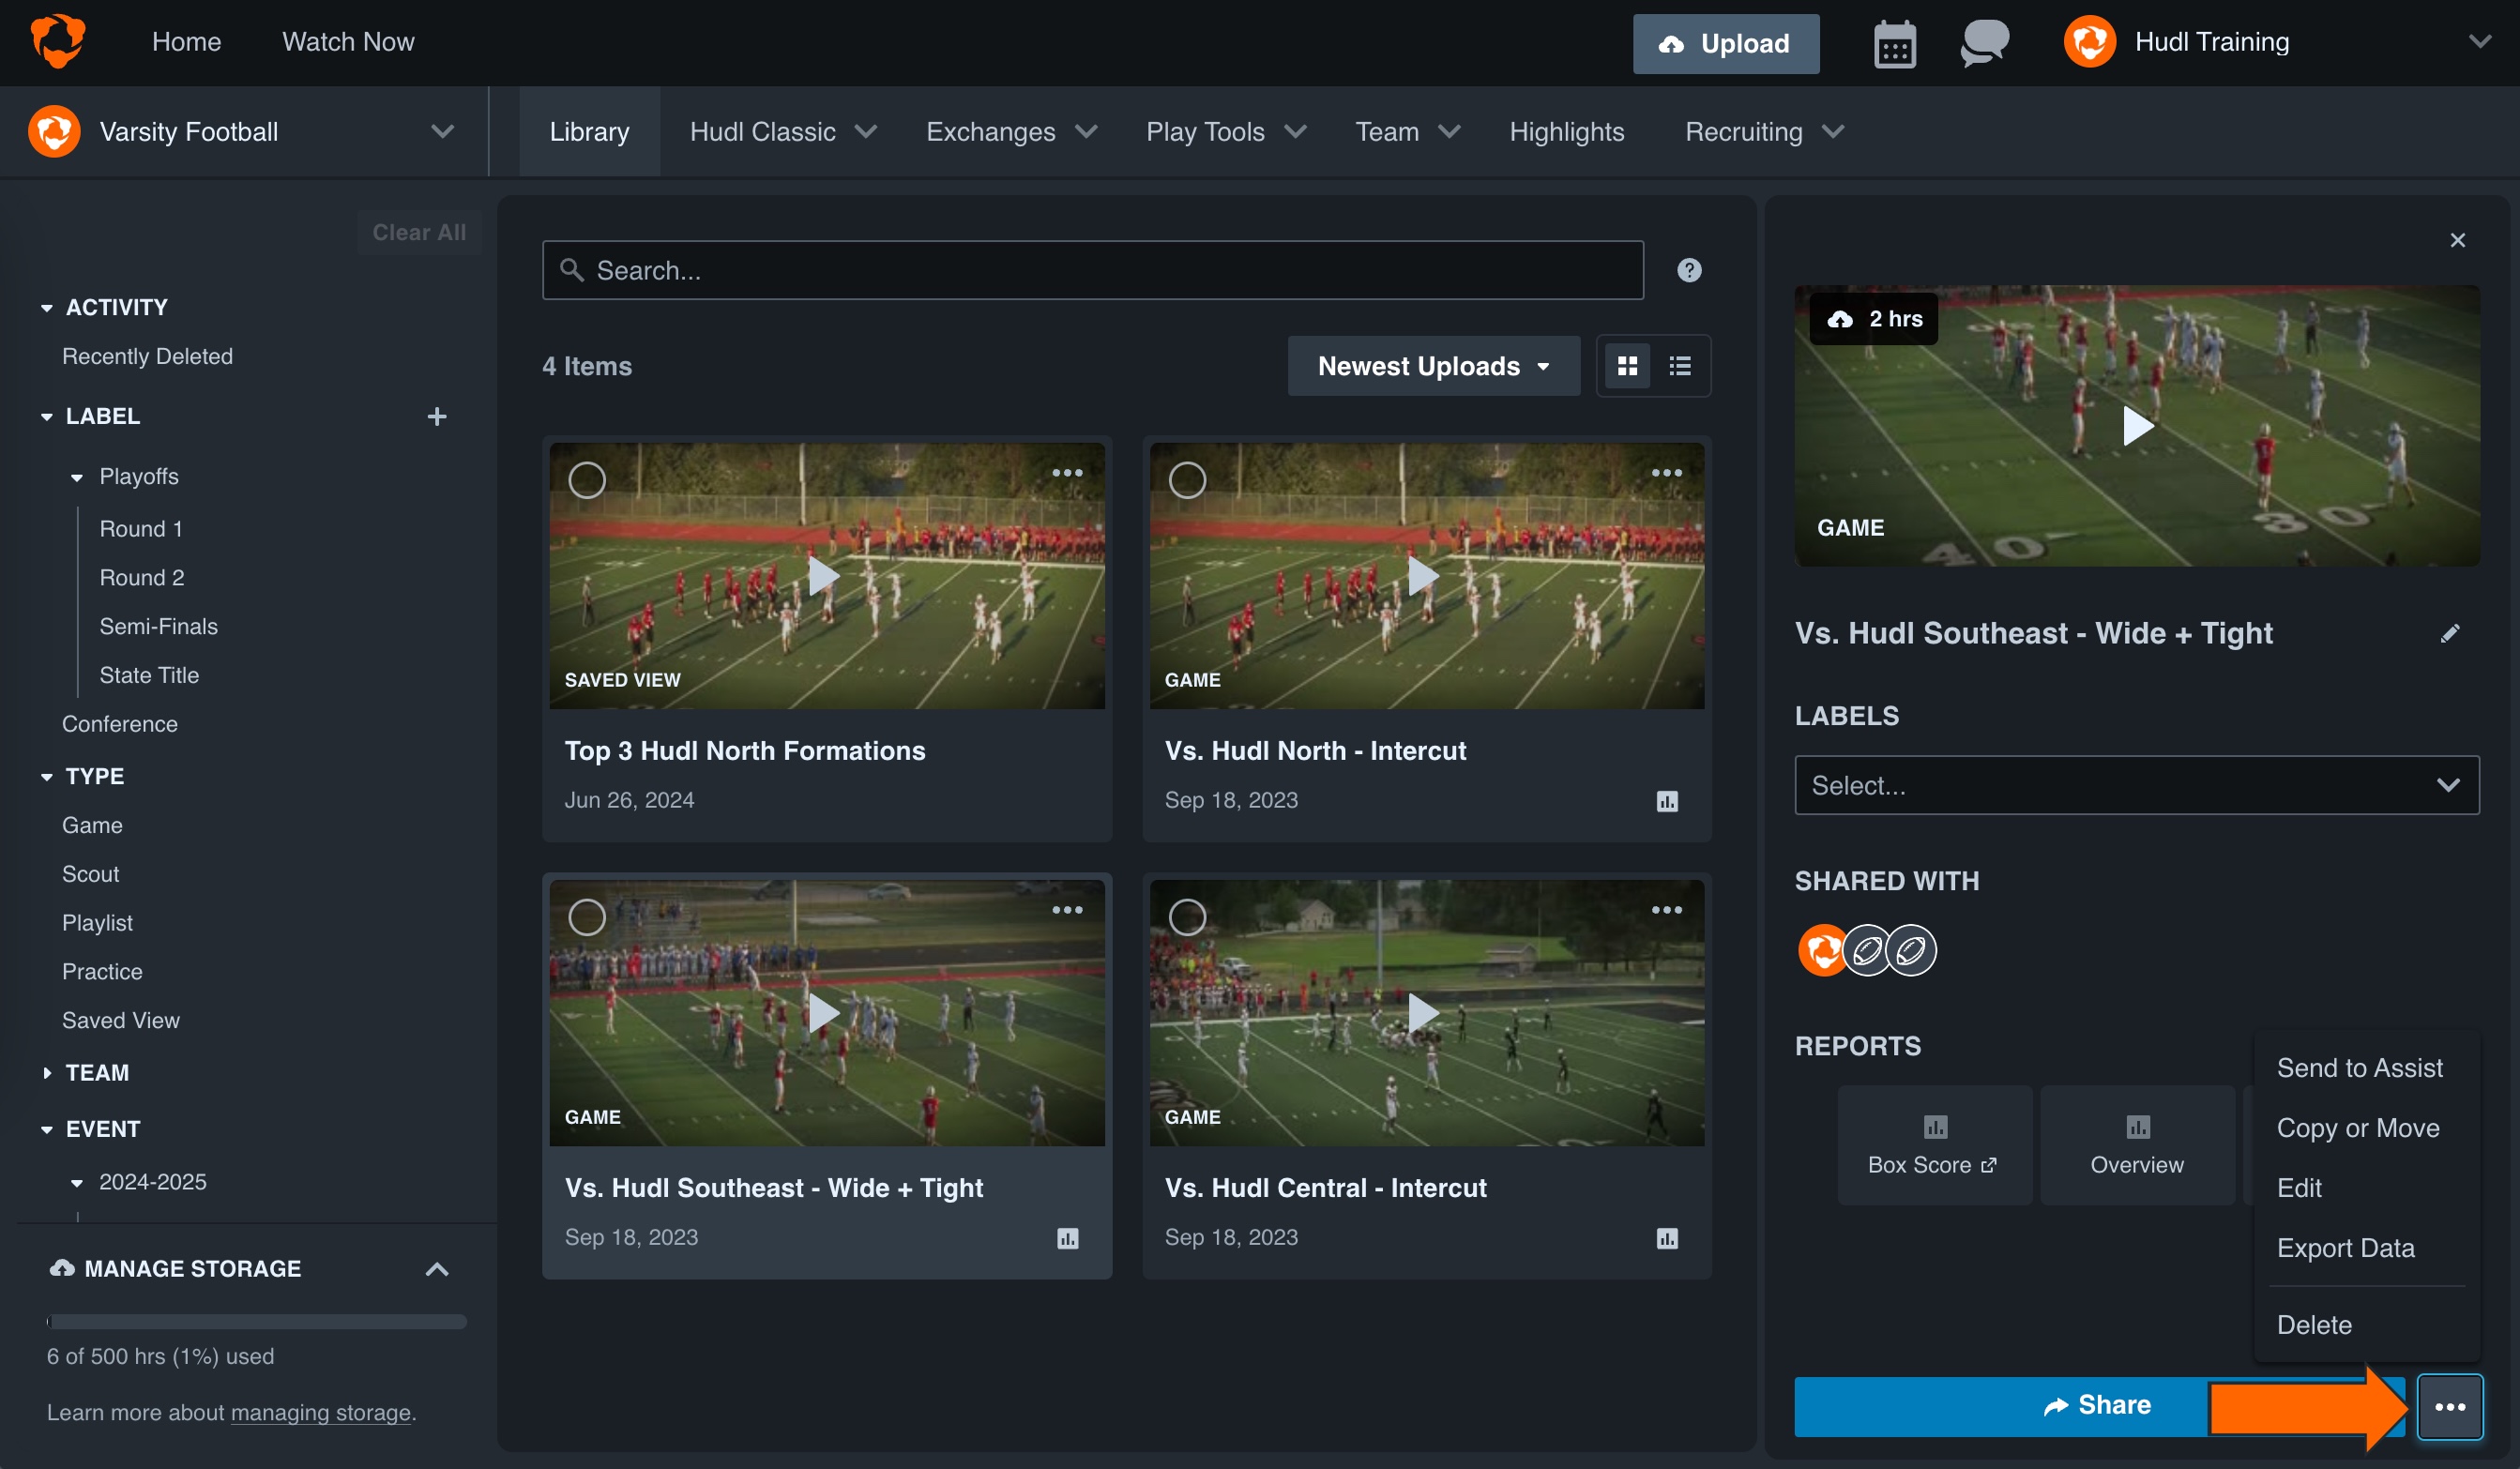
Task: Click the Hudl logo in top left
Action: pos(57,41)
